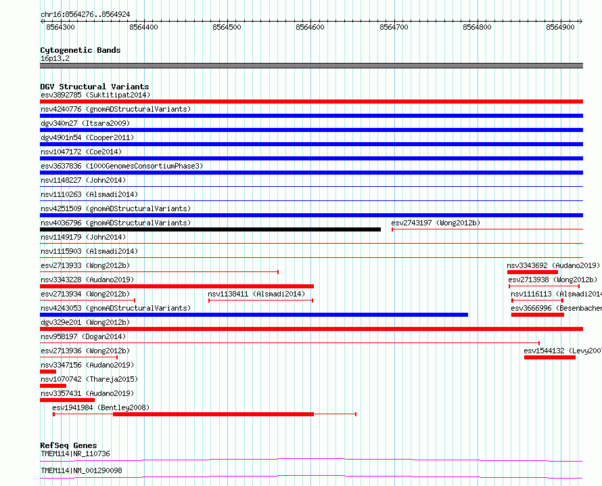Select nsv1070742 (Thareja2015) label

click(x=89, y=379)
